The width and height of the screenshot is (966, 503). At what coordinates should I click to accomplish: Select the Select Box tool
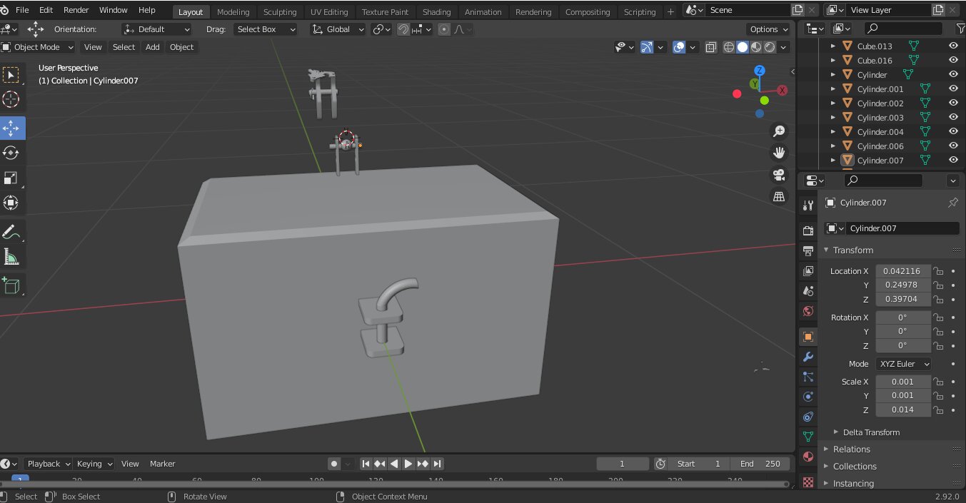(x=11, y=75)
